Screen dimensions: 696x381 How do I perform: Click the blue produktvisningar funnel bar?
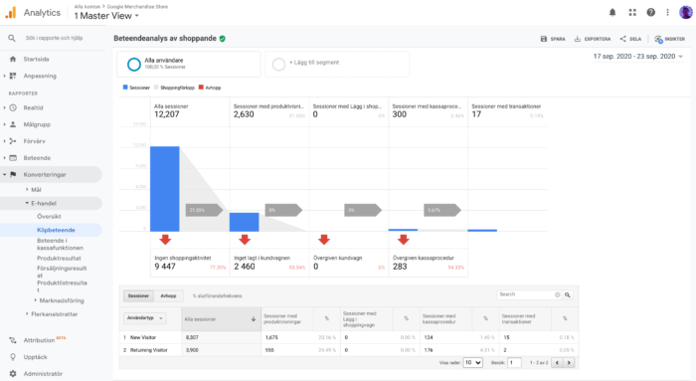(245, 222)
